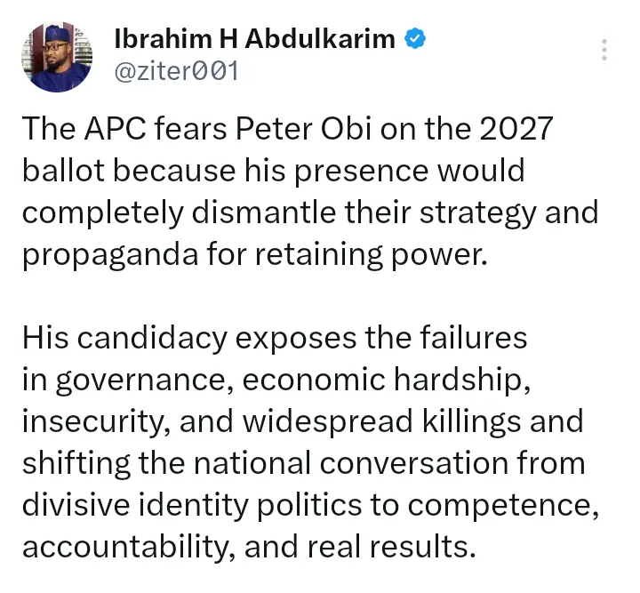Click the phrase "economic hardship"
The height and width of the screenshot is (593, 640).
386,379
